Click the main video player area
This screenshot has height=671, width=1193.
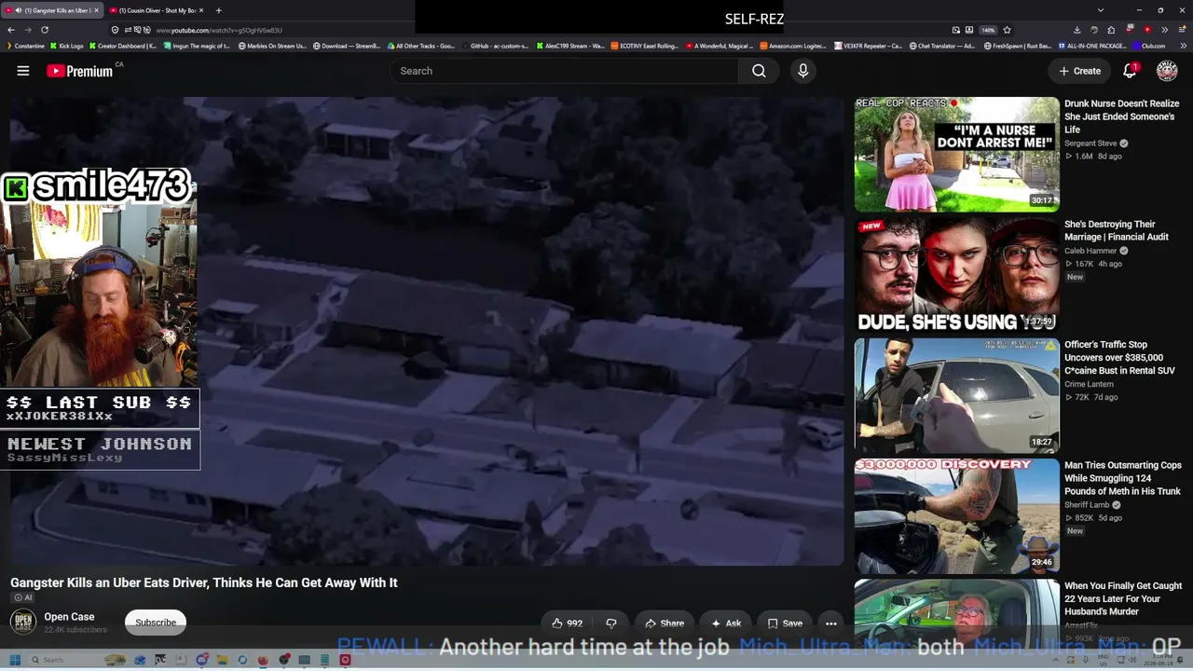click(427, 331)
